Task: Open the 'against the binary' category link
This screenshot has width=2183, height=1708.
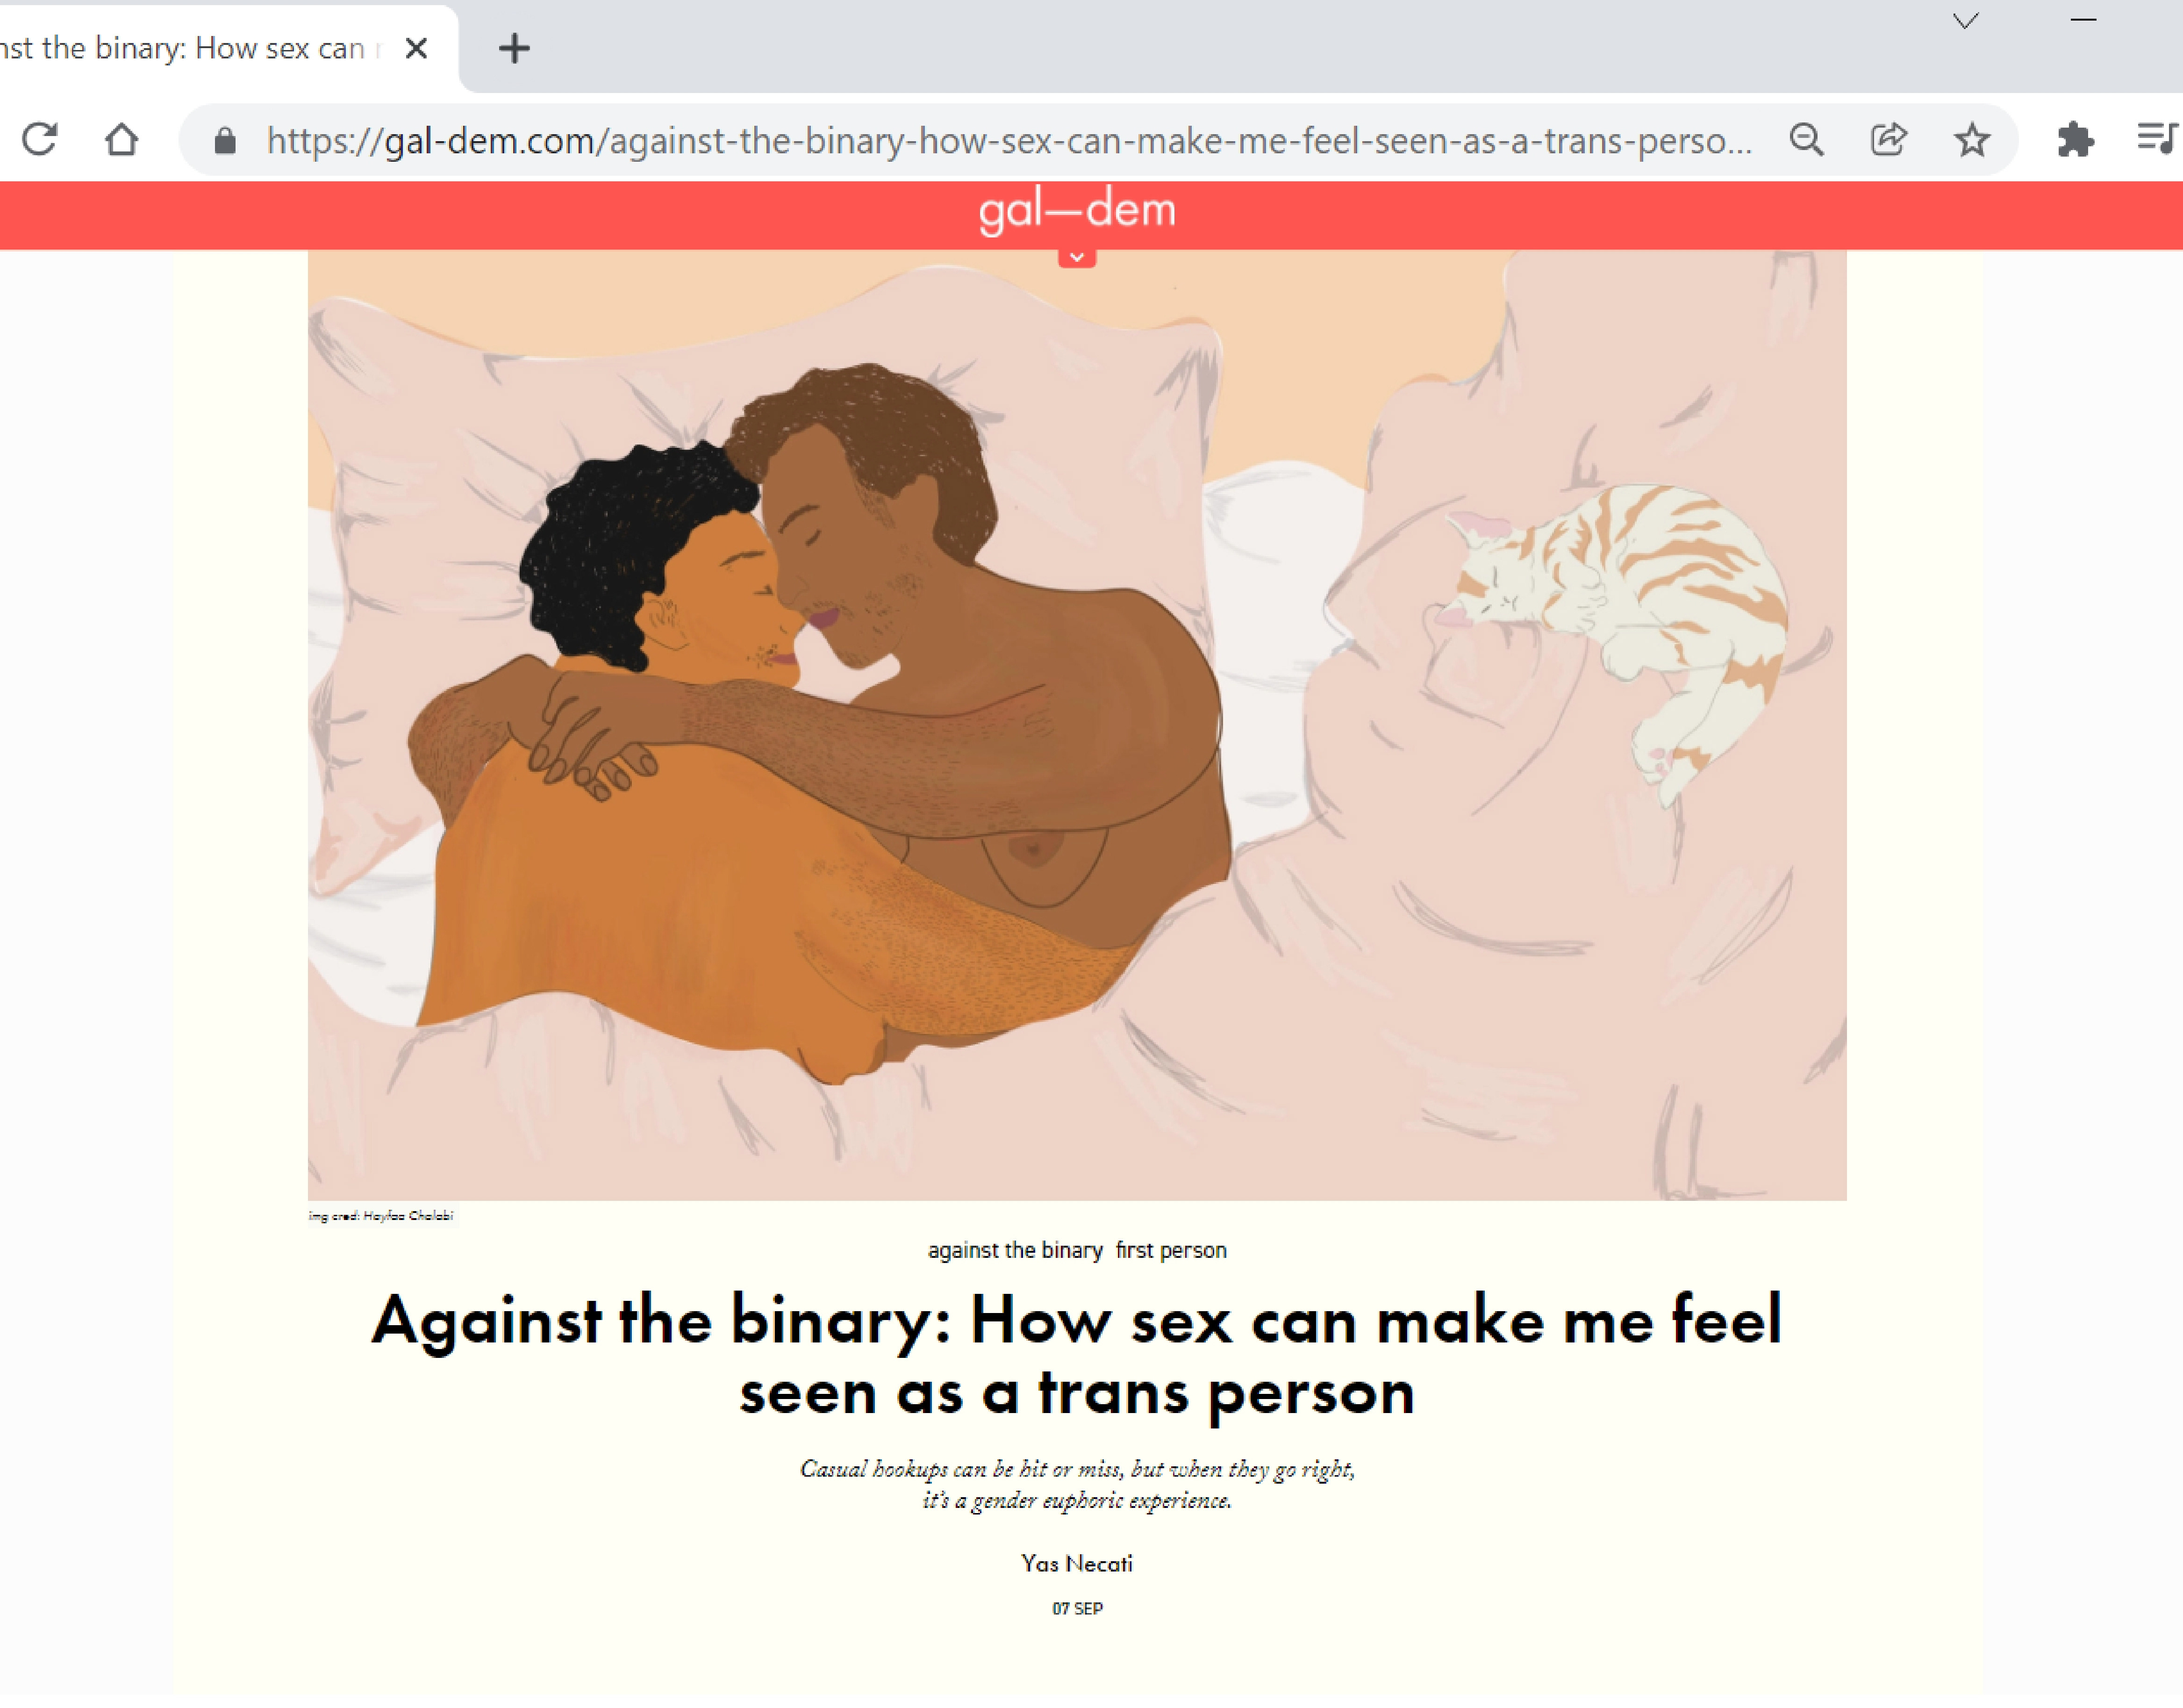Action: pos(1015,1250)
